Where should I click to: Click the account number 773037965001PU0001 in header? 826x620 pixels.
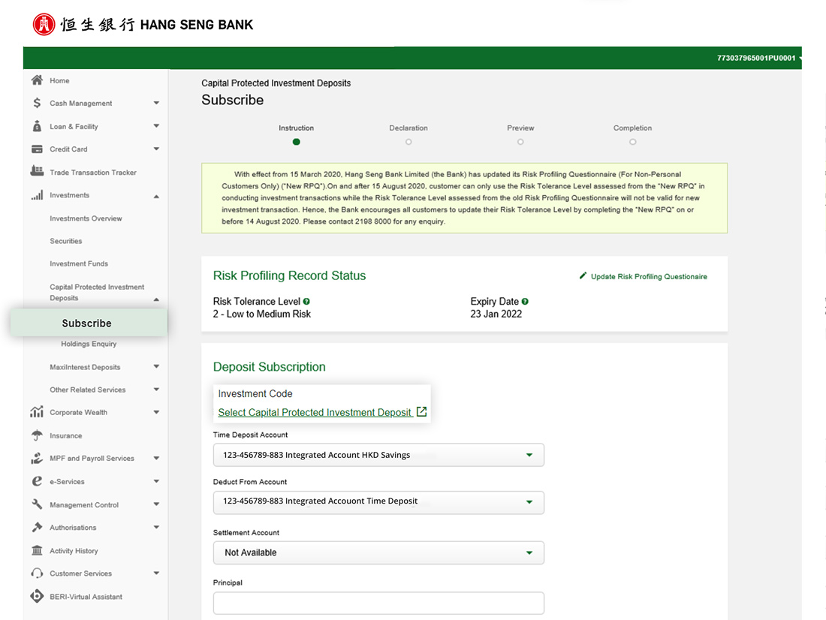click(x=756, y=58)
